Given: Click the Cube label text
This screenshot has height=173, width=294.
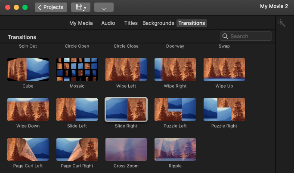Looking at the screenshot, I should (28, 86).
